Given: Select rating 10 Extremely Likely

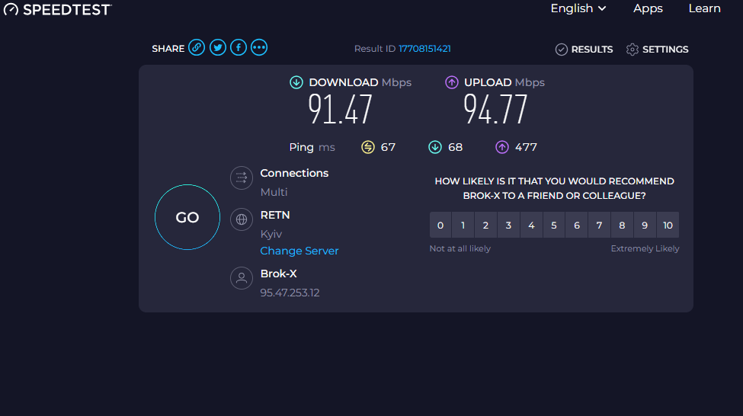Looking at the screenshot, I should (x=668, y=225).
